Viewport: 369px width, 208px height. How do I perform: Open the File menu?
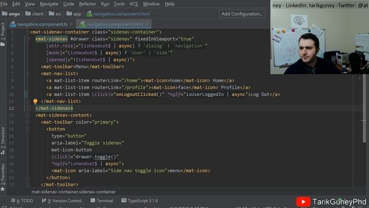coord(4,4)
